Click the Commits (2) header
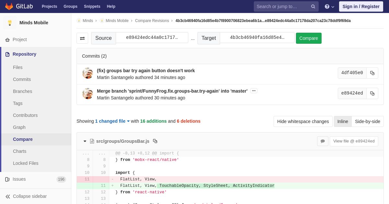Viewport: 389px width, 204px height. (x=94, y=56)
